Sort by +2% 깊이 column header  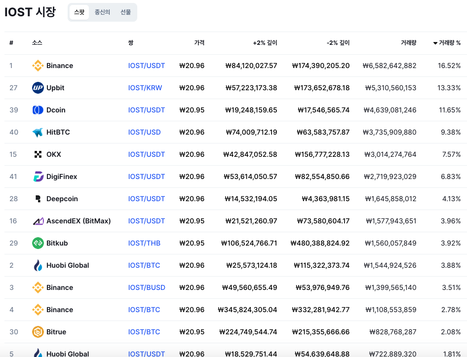265,43
